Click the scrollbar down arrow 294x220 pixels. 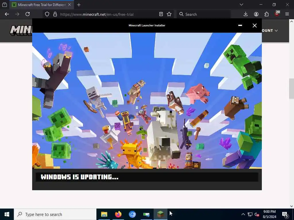tap(292, 206)
